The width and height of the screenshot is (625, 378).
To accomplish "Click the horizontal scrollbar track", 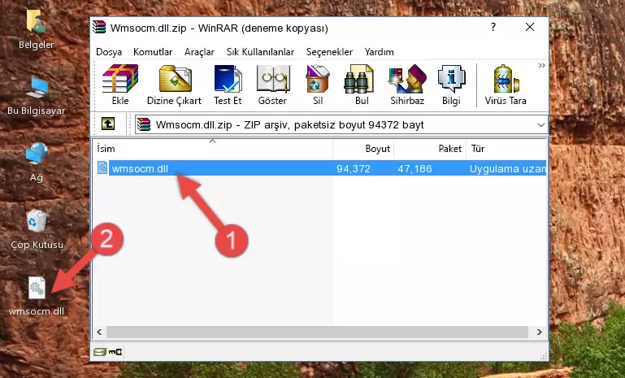I will coord(317,332).
